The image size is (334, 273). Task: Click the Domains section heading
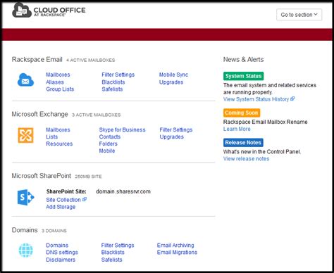point(25,230)
